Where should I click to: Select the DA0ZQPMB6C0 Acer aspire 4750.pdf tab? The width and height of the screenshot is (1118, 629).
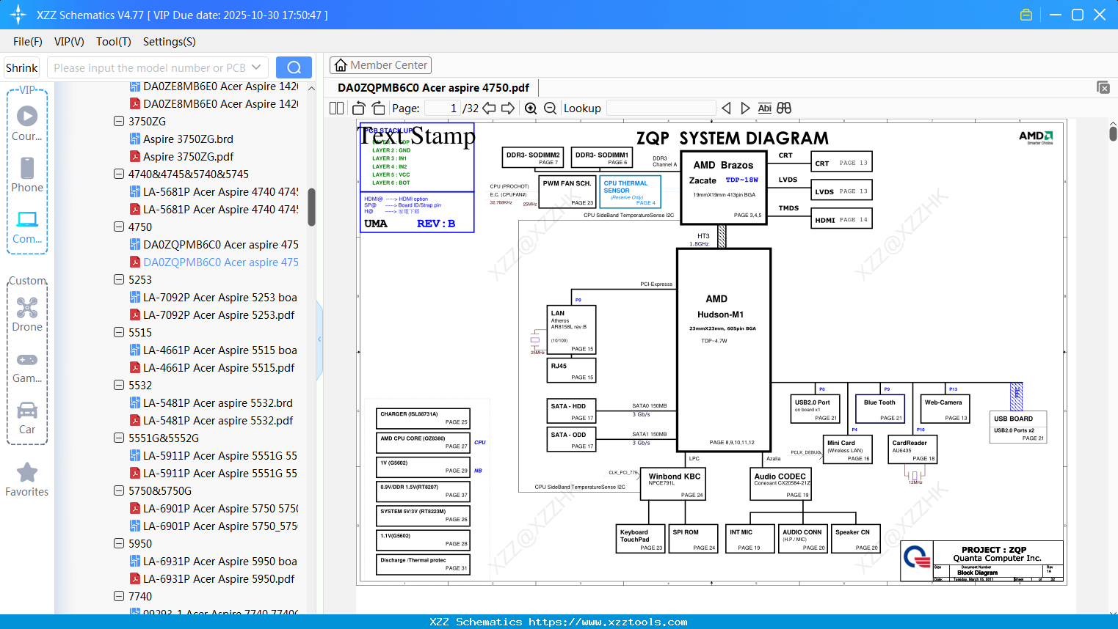coord(433,88)
